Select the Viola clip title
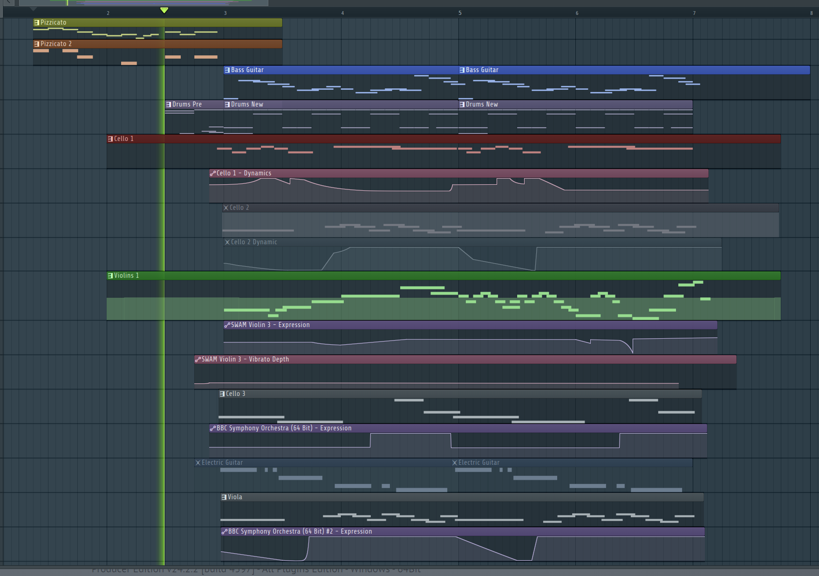Viewport: 819px width, 576px height. (235, 497)
